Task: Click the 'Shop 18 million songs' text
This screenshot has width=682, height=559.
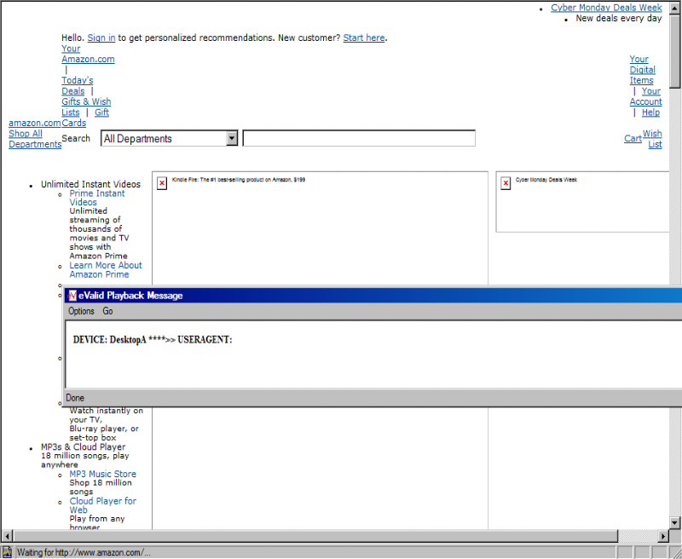Action: pyautogui.click(x=101, y=487)
